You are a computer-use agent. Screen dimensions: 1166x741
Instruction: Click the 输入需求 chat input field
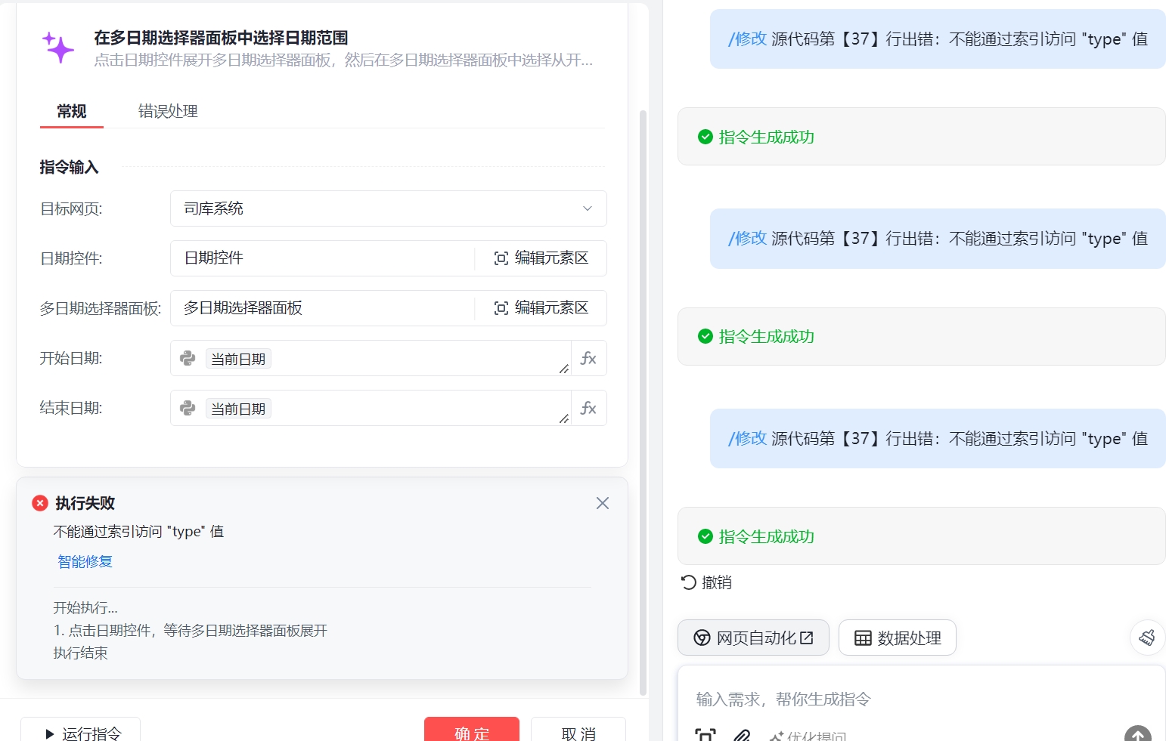click(921, 699)
